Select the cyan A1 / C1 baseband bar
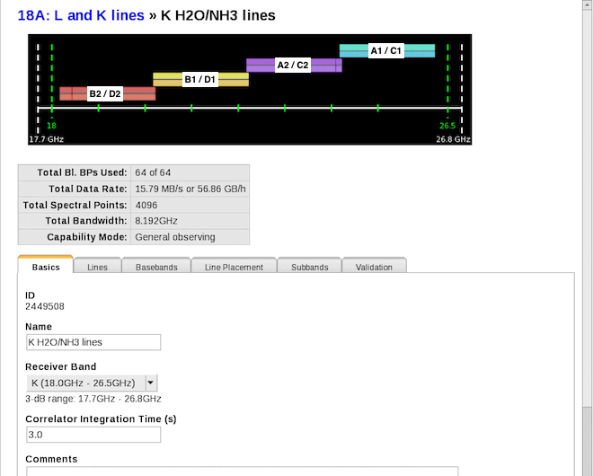 386,51
